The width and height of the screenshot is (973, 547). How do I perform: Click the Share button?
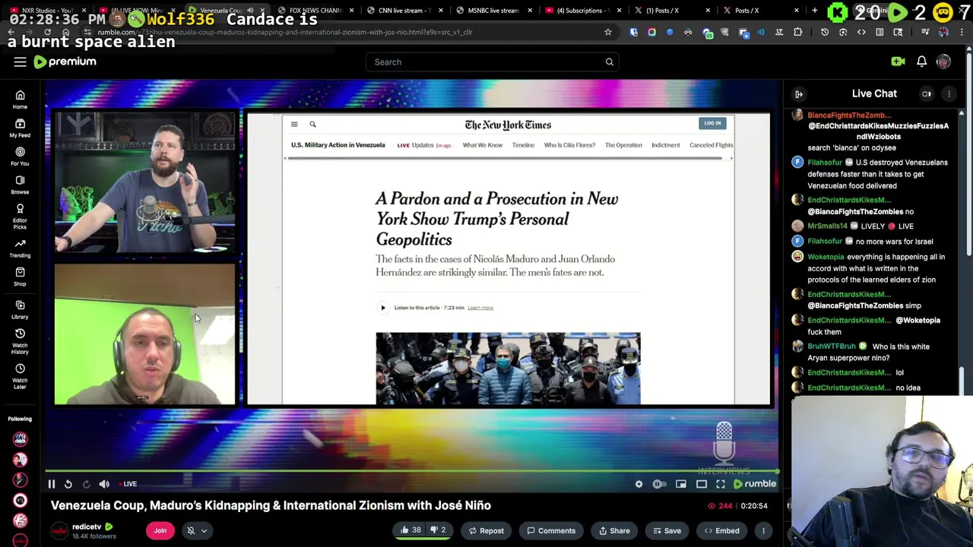(614, 531)
